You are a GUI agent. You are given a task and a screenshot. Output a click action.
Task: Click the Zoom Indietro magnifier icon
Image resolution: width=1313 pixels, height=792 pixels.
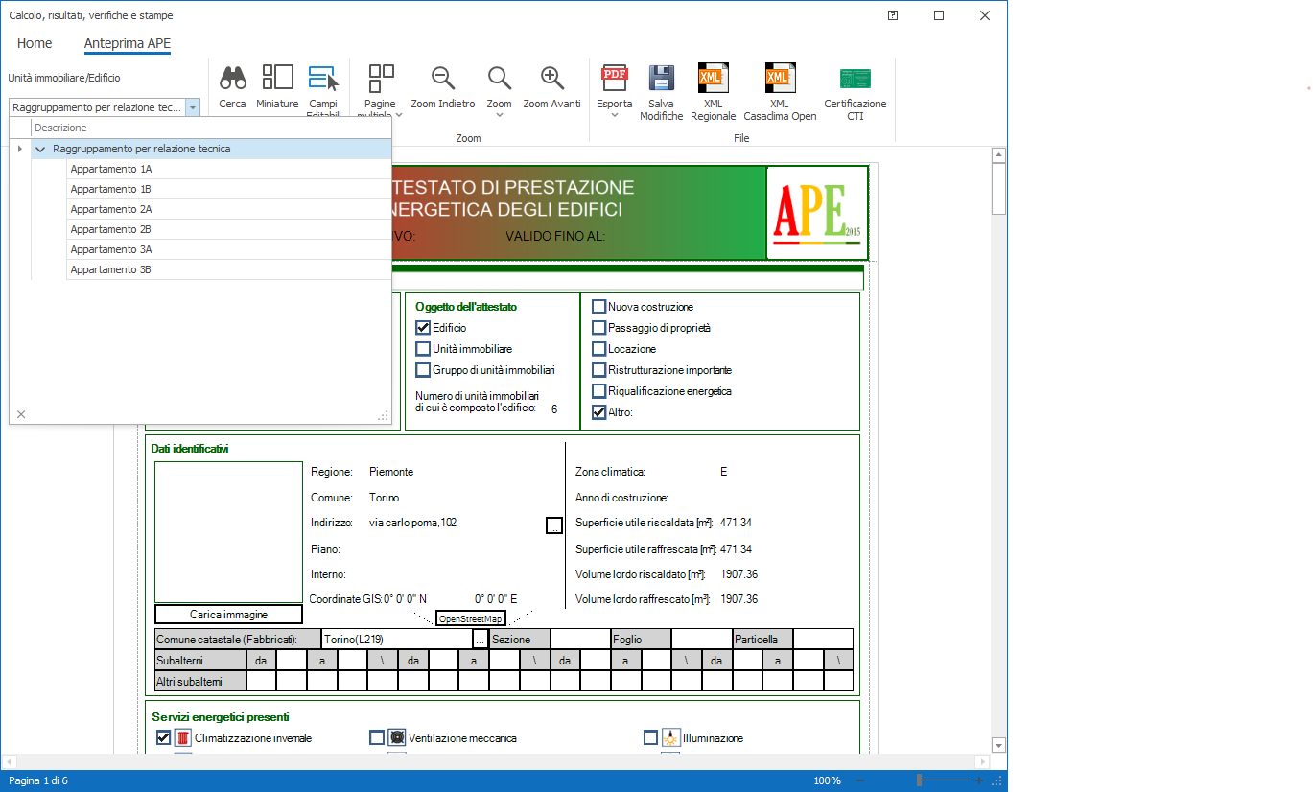[x=443, y=79]
